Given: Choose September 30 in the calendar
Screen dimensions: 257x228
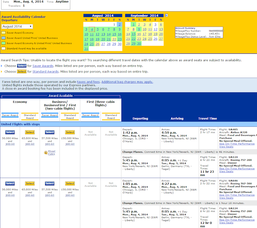Looking at the screenshot, I should (x=139, y=44).
